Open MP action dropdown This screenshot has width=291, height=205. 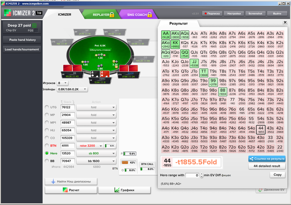(x=96, y=115)
